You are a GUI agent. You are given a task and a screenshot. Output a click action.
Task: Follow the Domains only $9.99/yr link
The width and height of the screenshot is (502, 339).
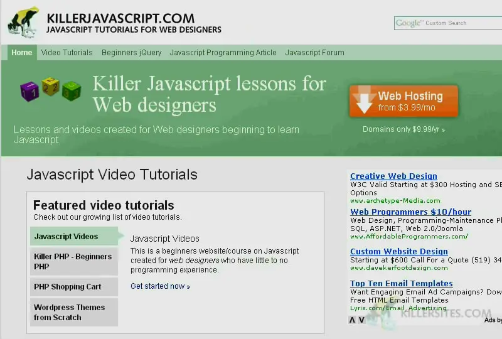pos(403,129)
